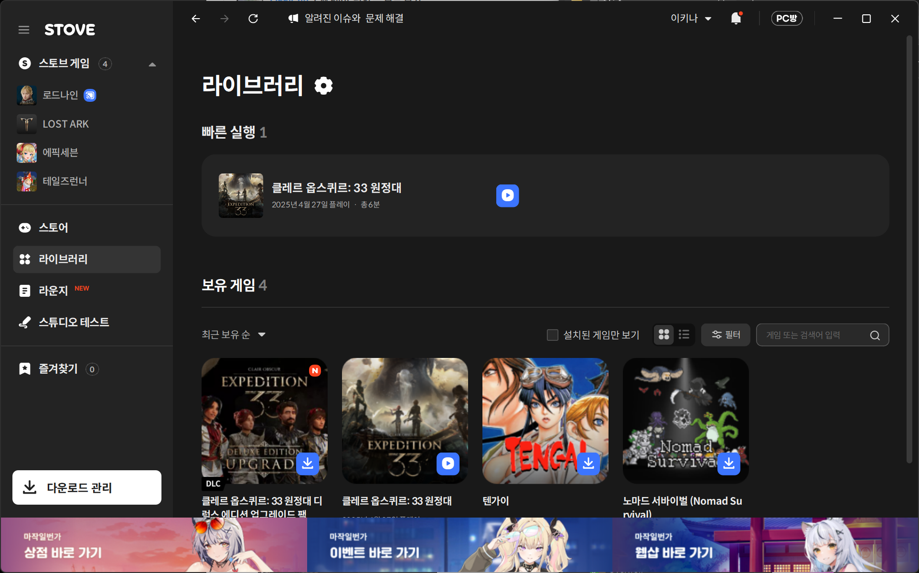Open the Deluxe Edition Upgrade game cover

pos(265,421)
